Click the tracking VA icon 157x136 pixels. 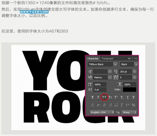pyautogui.click(x=116, y=78)
